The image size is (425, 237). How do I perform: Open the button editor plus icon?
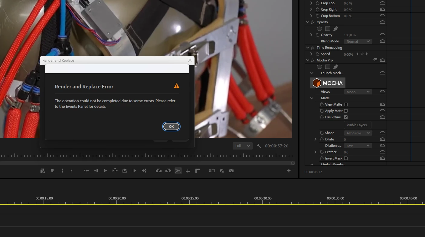coord(289,171)
